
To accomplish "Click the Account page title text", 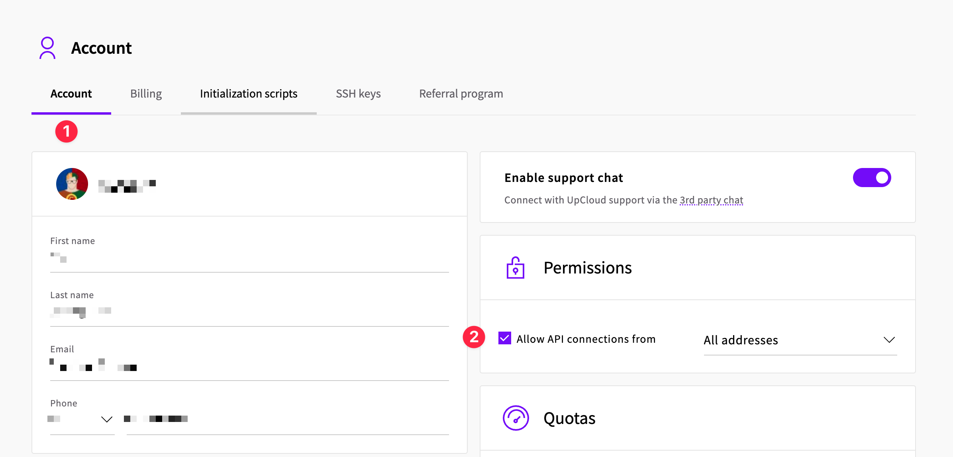I will pyautogui.click(x=101, y=48).
